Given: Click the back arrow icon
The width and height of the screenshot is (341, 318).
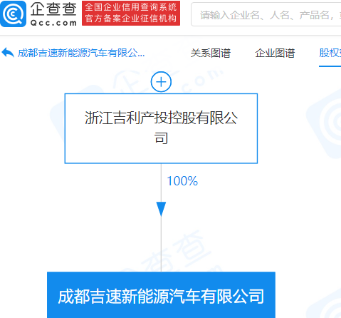Looking at the screenshot, I should [8, 53].
